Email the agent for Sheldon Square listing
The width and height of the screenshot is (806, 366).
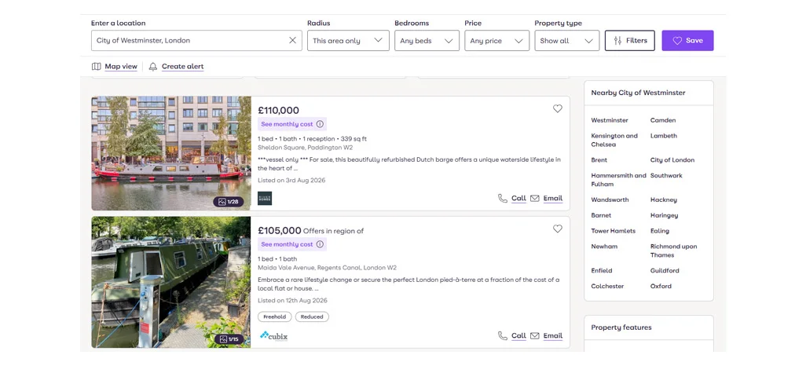click(547, 198)
